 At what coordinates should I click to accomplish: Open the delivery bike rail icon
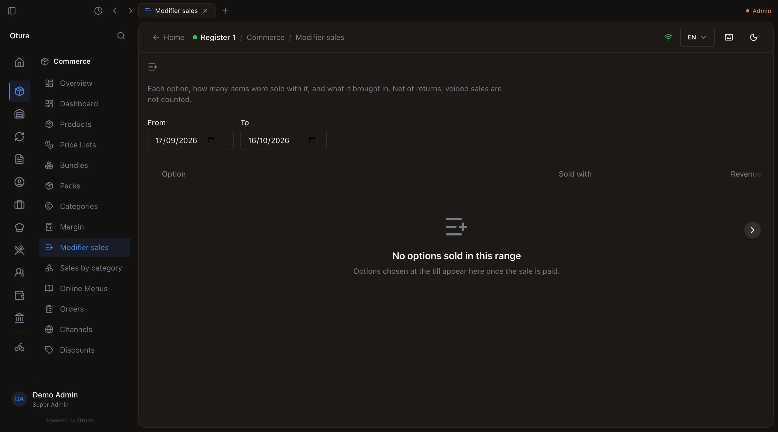click(19, 347)
